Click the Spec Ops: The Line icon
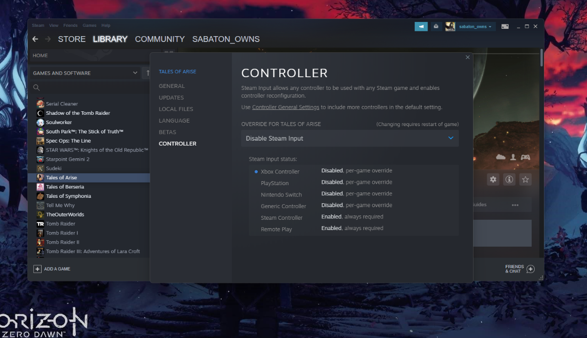Image resolution: width=587 pixels, height=338 pixels. tap(41, 141)
